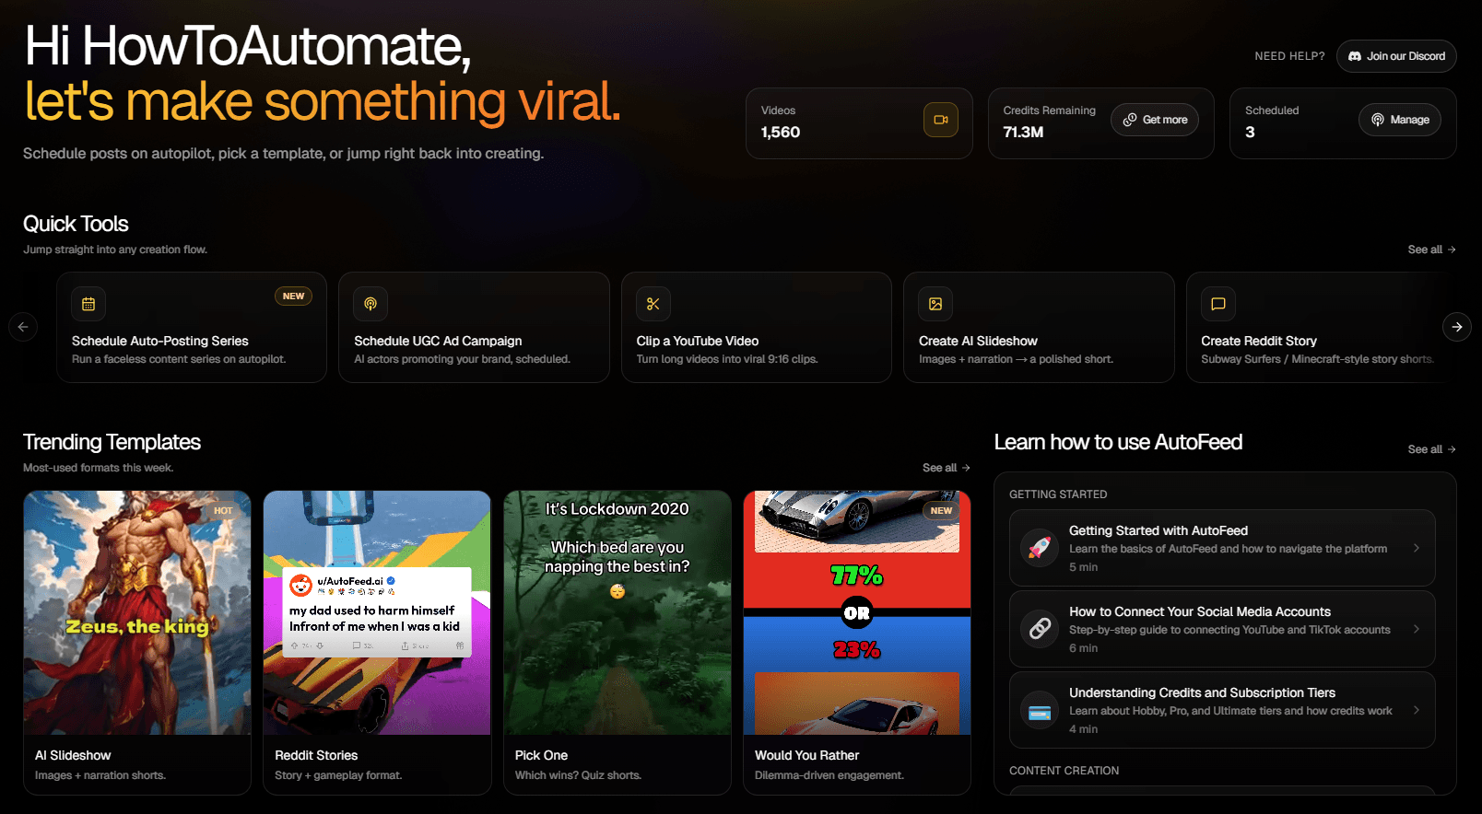
Task: Select Schedule UGC Ad Campaign title
Action: click(x=438, y=341)
